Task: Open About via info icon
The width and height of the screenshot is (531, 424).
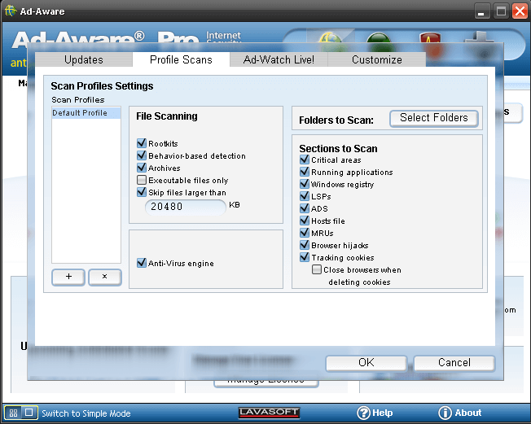Action: click(x=445, y=413)
